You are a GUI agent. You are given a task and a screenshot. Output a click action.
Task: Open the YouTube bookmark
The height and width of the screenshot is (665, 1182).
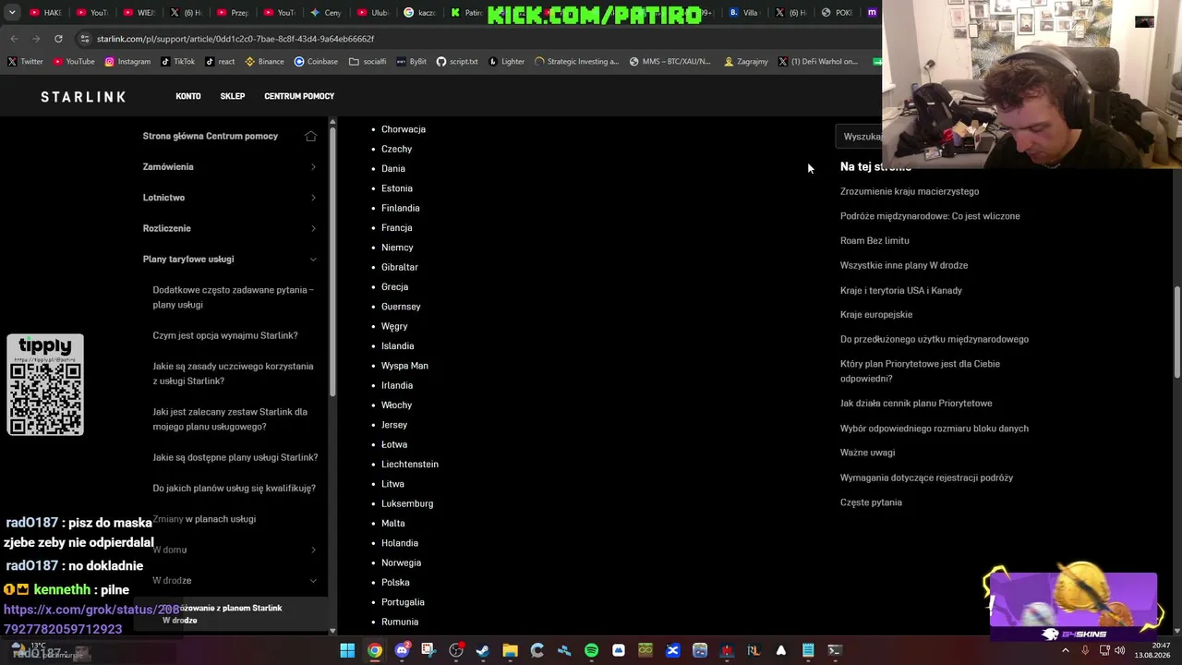tap(74, 62)
